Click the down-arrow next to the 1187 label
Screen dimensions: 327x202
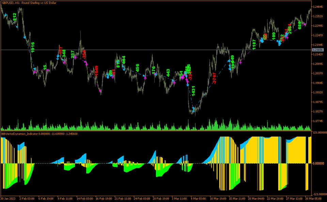pyautogui.click(x=262, y=41)
